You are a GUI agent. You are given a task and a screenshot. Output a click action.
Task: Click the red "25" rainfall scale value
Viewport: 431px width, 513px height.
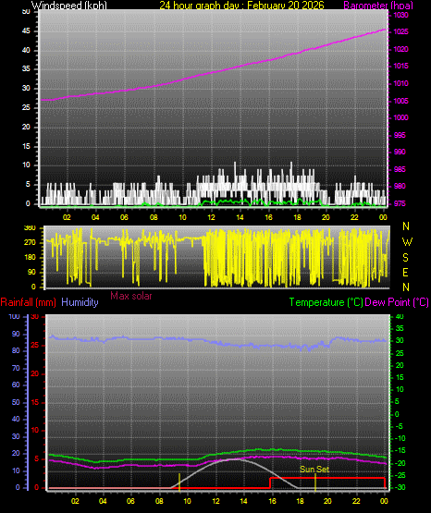(x=35, y=345)
